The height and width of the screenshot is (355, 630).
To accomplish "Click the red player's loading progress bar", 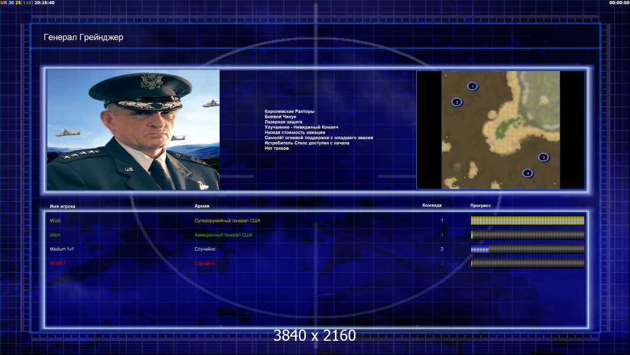I will 527,263.
